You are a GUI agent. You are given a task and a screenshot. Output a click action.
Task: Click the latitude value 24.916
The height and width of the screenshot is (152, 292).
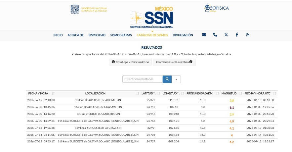point(151,114)
